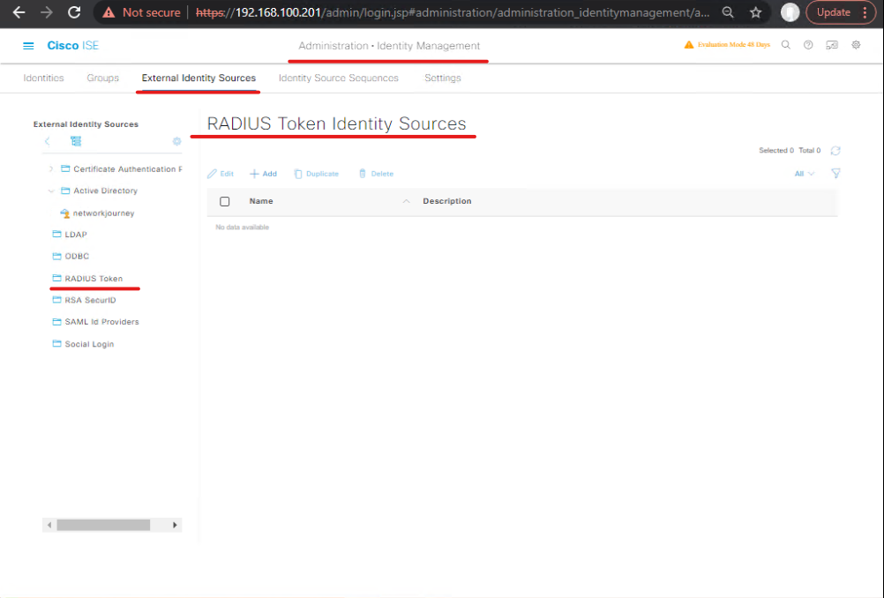
Task: Select RSA SecurID in the tree
Action: pyautogui.click(x=90, y=300)
